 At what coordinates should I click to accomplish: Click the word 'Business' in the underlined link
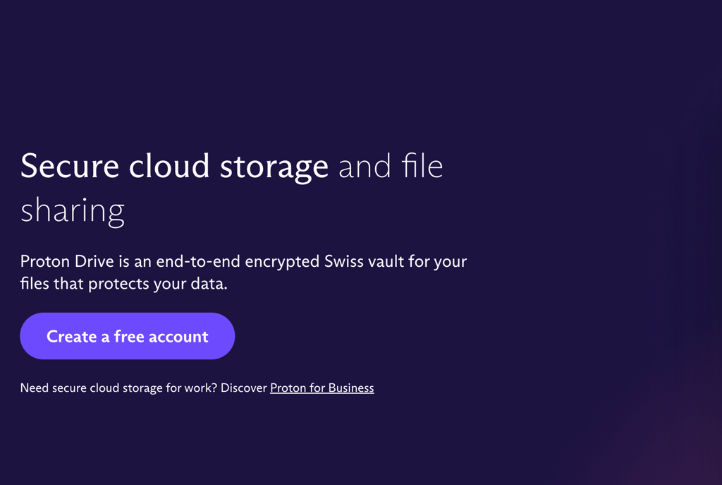350,388
